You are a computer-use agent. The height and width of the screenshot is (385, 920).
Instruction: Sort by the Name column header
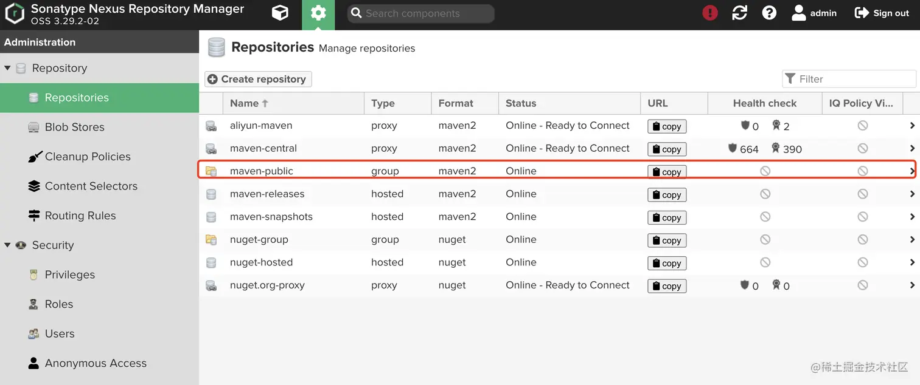(293, 103)
